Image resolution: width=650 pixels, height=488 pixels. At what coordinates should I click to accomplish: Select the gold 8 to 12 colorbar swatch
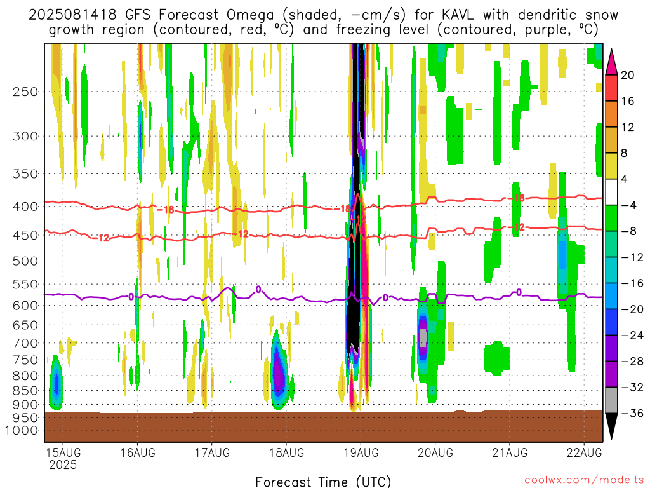click(611, 140)
